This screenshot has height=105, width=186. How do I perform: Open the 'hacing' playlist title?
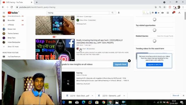[79, 73]
